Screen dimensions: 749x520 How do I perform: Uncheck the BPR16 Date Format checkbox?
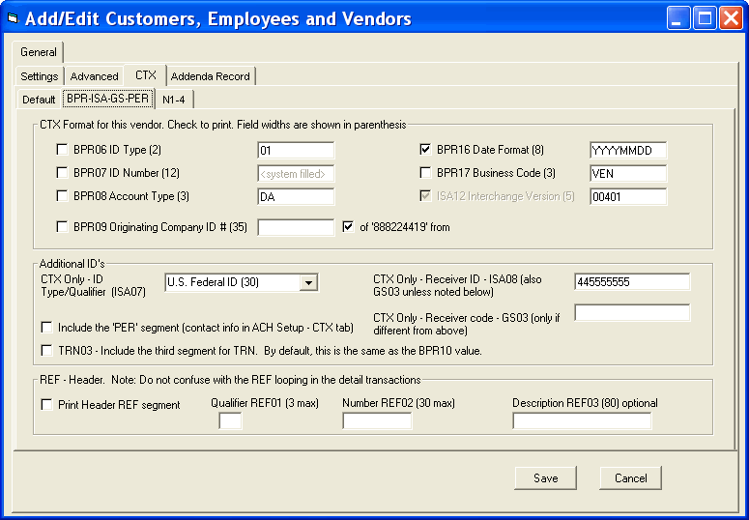[425, 150]
